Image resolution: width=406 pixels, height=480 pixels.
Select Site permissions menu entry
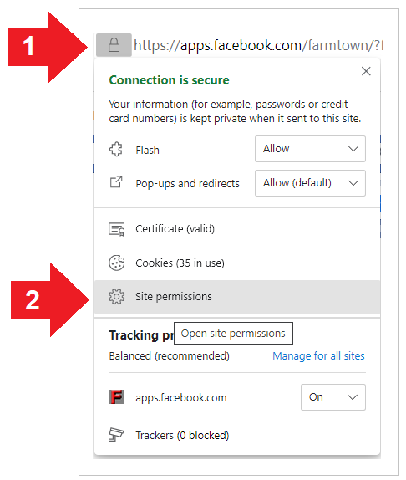(237, 297)
